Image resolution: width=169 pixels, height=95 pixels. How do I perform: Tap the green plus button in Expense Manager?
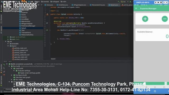coord(145,19)
